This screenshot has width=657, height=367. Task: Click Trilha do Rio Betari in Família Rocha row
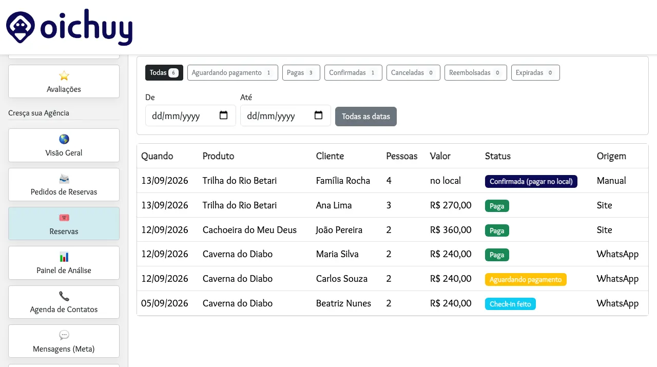[240, 181]
